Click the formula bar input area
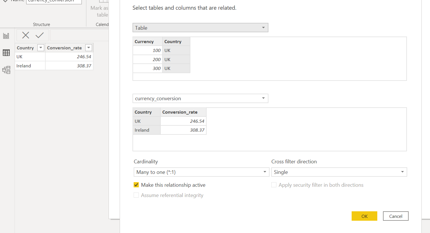430x233 pixels. pyautogui.click(x=80, y=35)
